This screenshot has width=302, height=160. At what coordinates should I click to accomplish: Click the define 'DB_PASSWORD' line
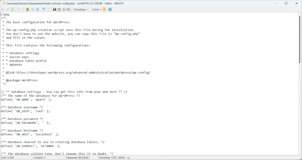[x=25, y=123]
